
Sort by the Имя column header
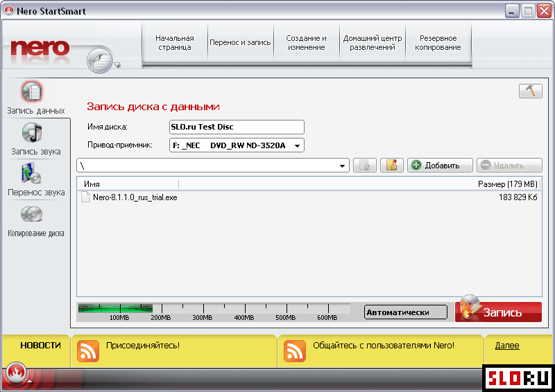[x=128, y=184]
